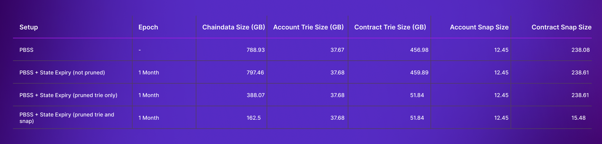Click the 788.93 chaindata size value
This screenshot has width=602, height=144.
[x=256, y=50]
